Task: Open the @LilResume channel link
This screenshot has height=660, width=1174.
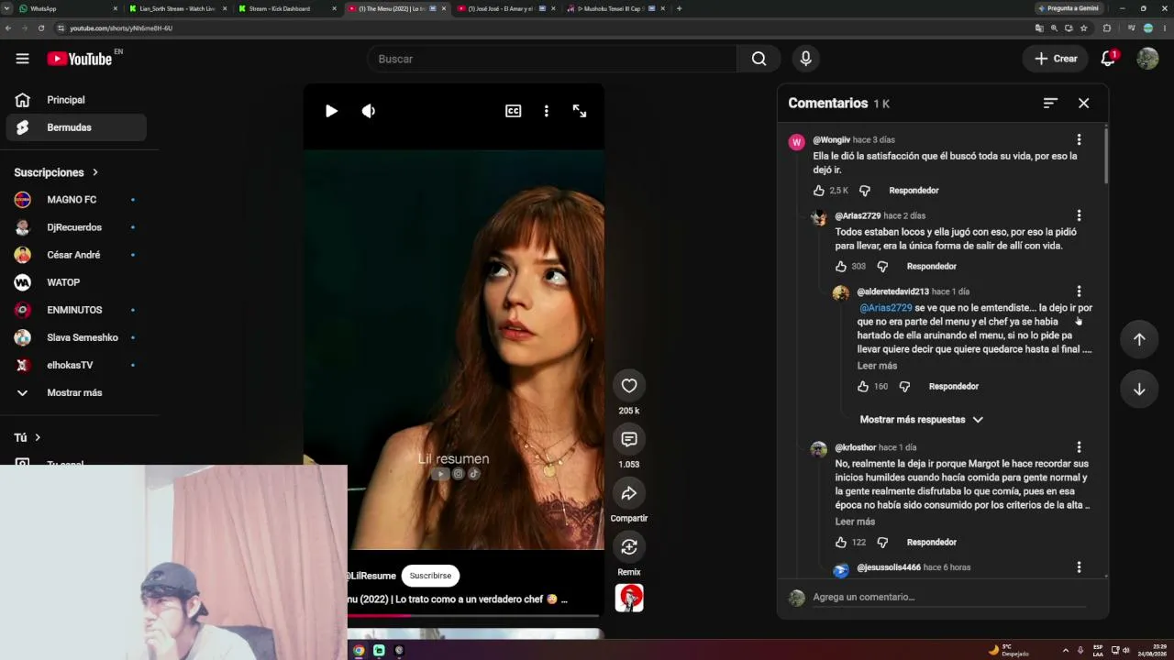Action: (x=372, y=576)
